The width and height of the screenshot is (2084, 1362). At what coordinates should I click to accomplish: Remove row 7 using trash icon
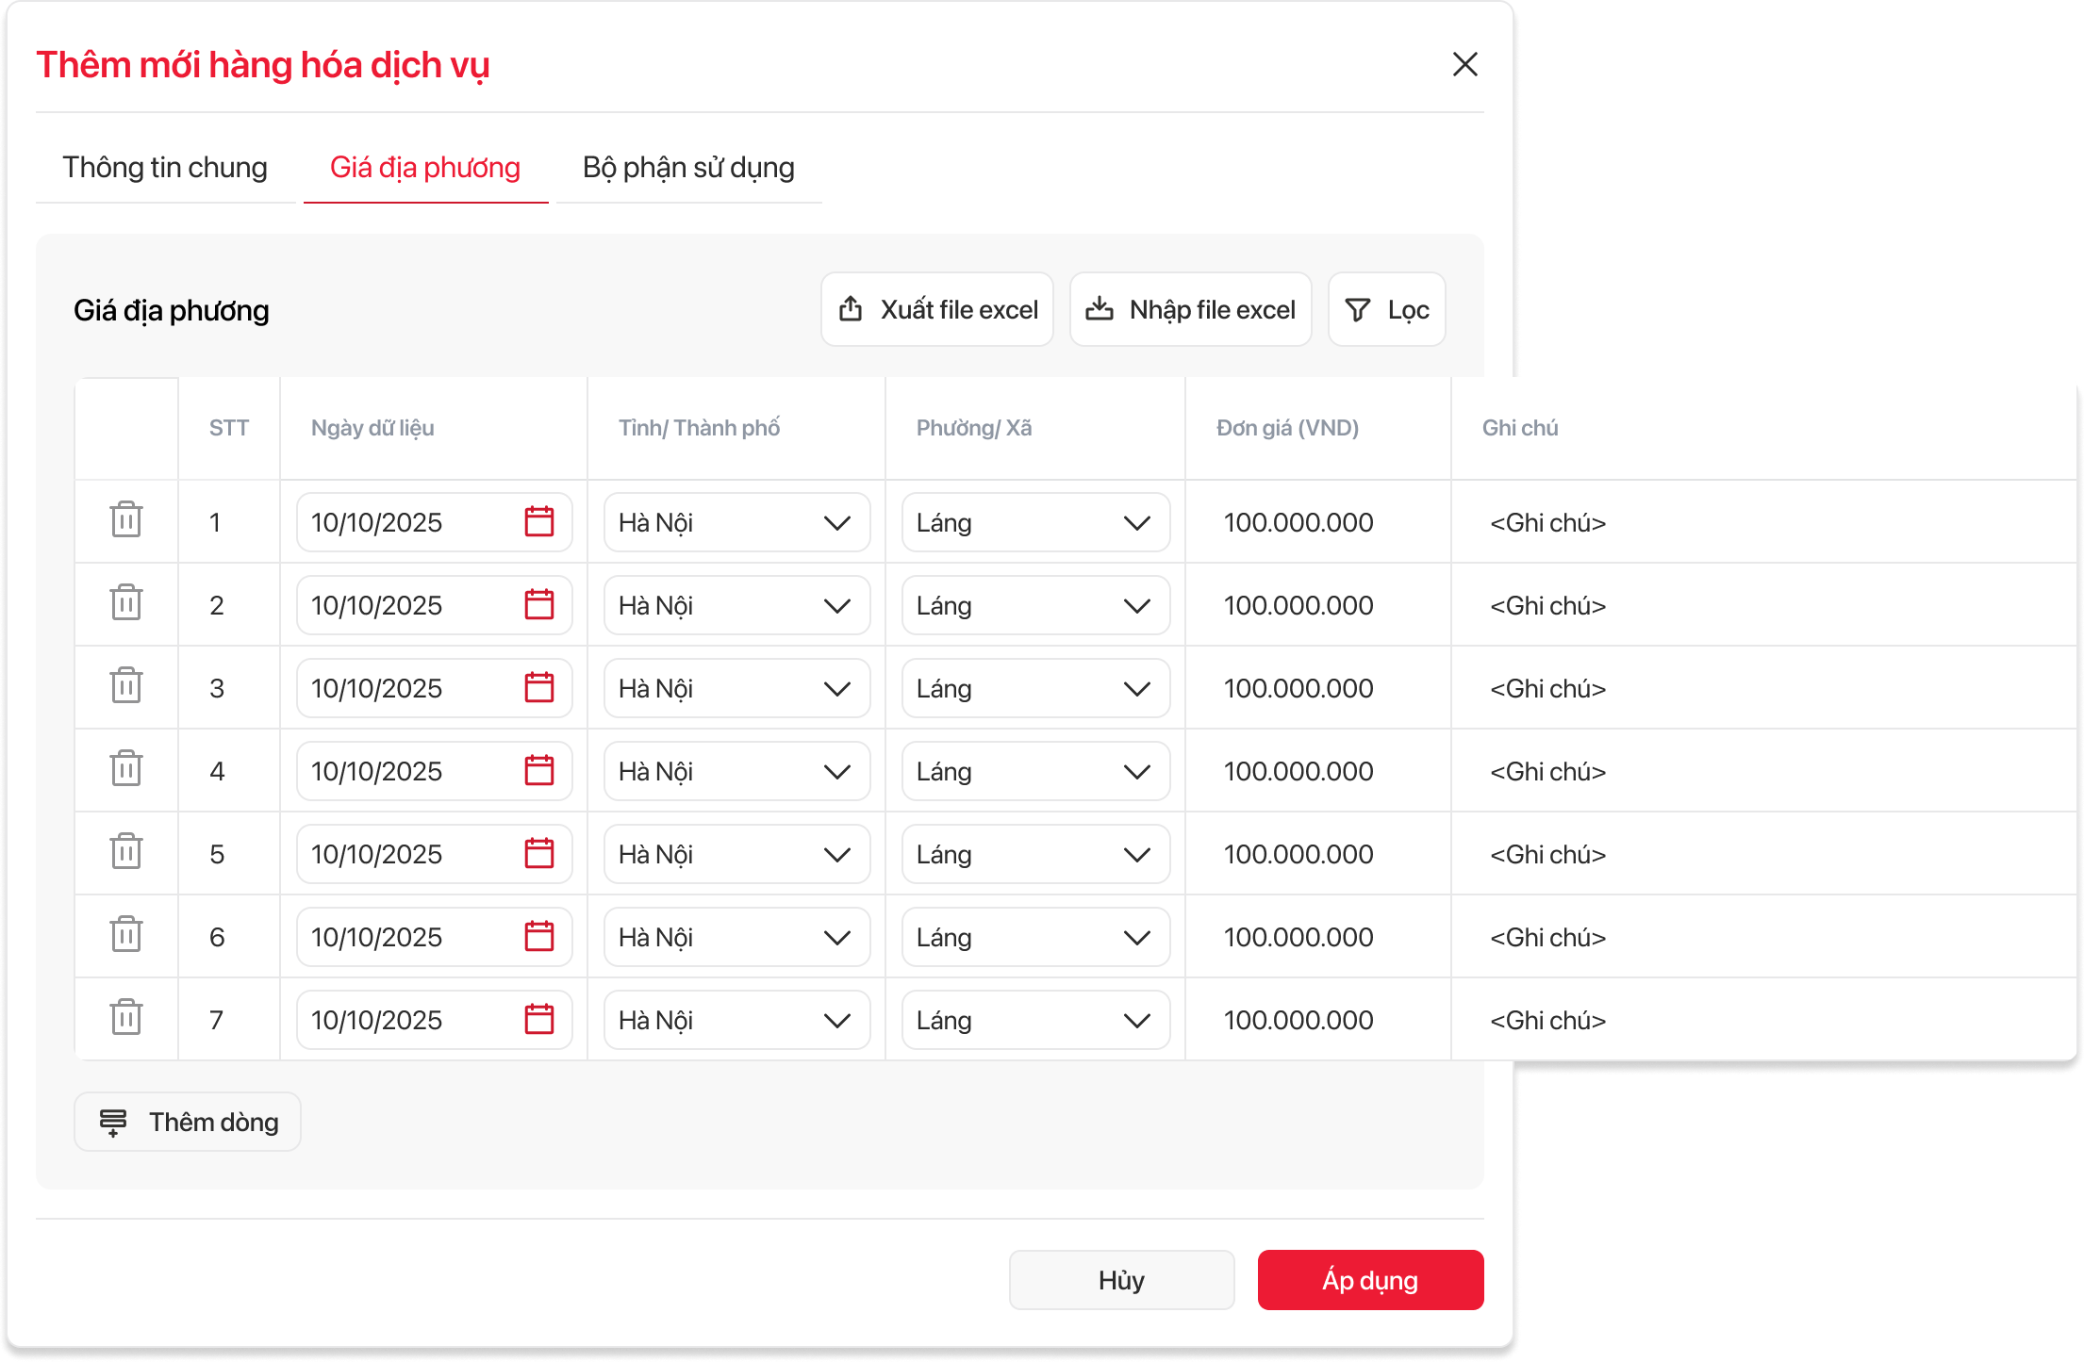[x=125, y=1018]
